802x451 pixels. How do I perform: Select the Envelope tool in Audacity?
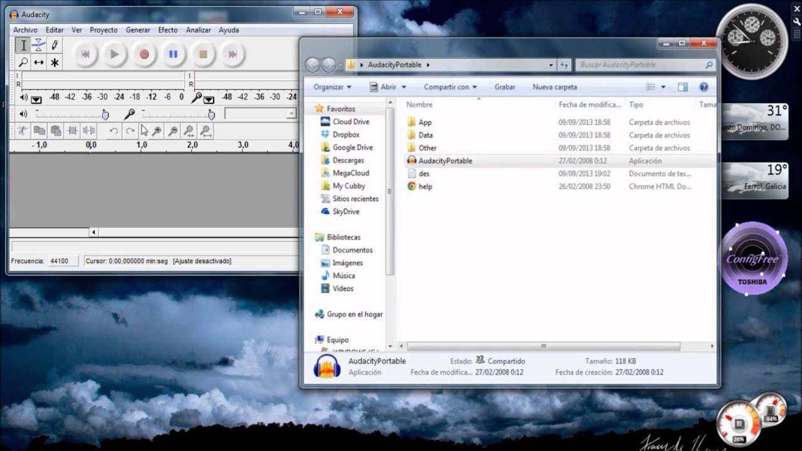39,45
